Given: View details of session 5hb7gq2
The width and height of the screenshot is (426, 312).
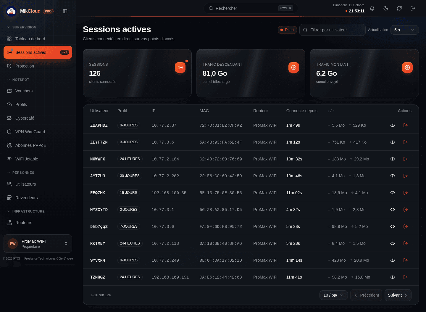Looking at the screenshot, I should point(393,226).
